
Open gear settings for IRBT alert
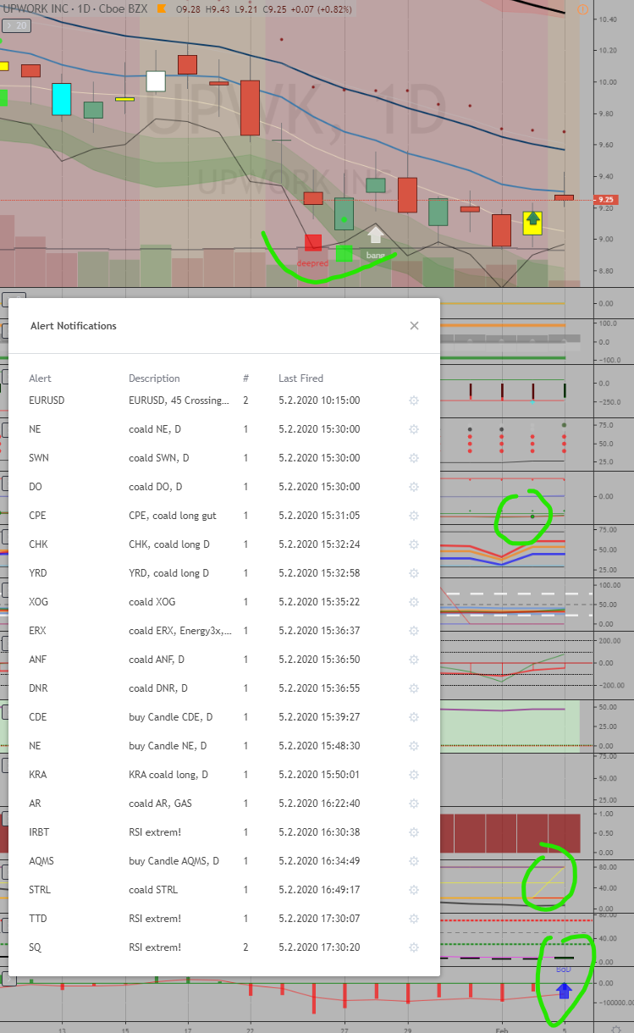(x=414, y=832)
